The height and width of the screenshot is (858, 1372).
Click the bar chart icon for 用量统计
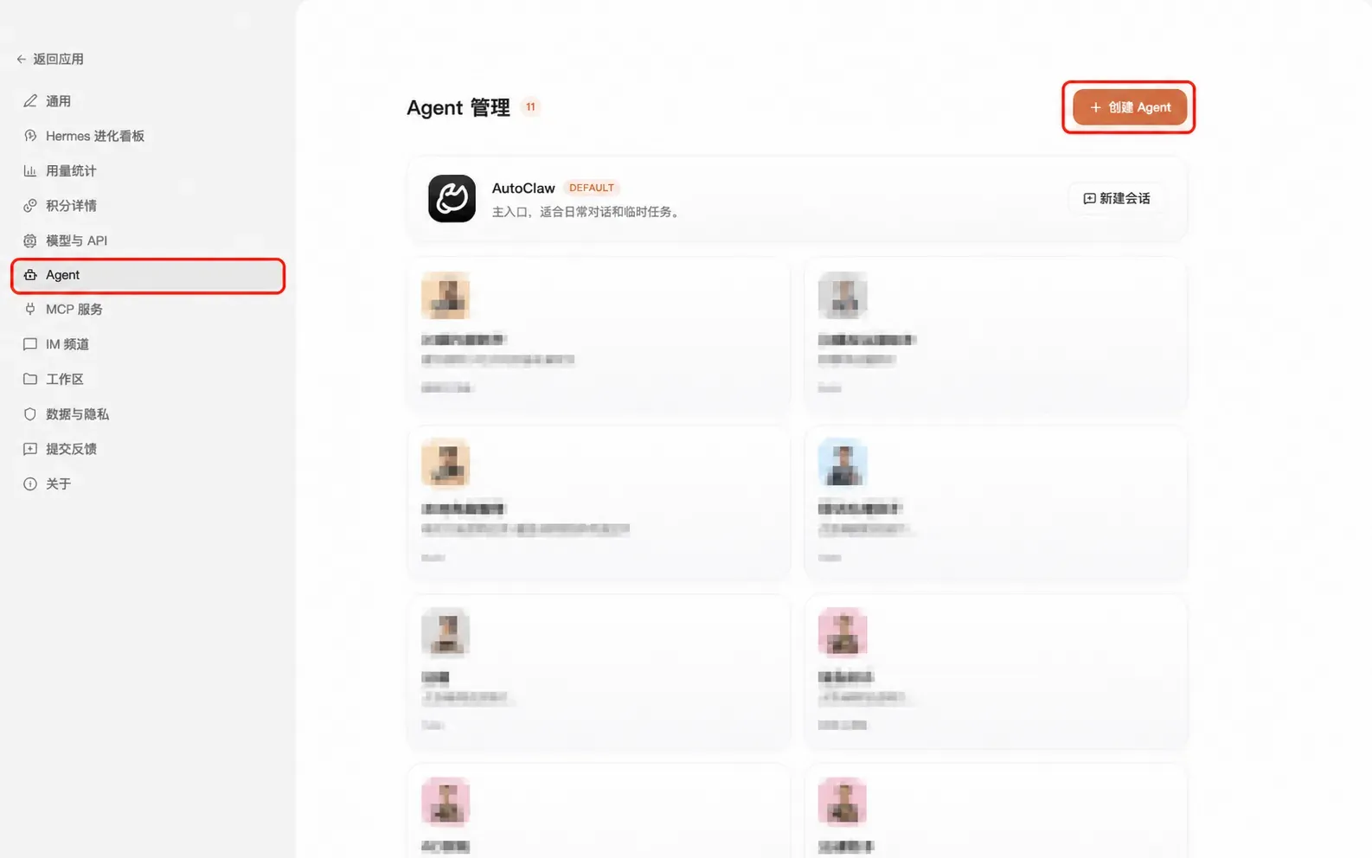[30, 170]
